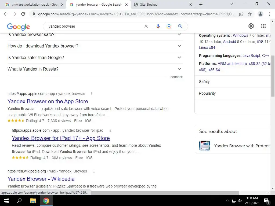Viewport: 275px width, 206px height.
Task: Open x86-64 platform link
Action: tap(214, 70)
